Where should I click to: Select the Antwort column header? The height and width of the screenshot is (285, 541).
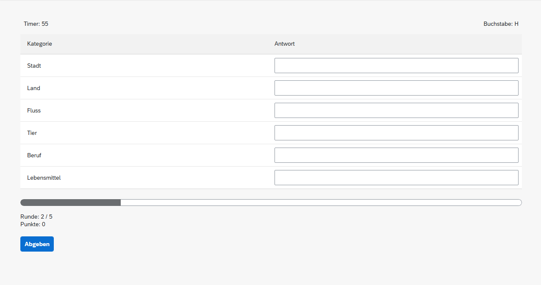pyautogui.click(x=285, y=44)
